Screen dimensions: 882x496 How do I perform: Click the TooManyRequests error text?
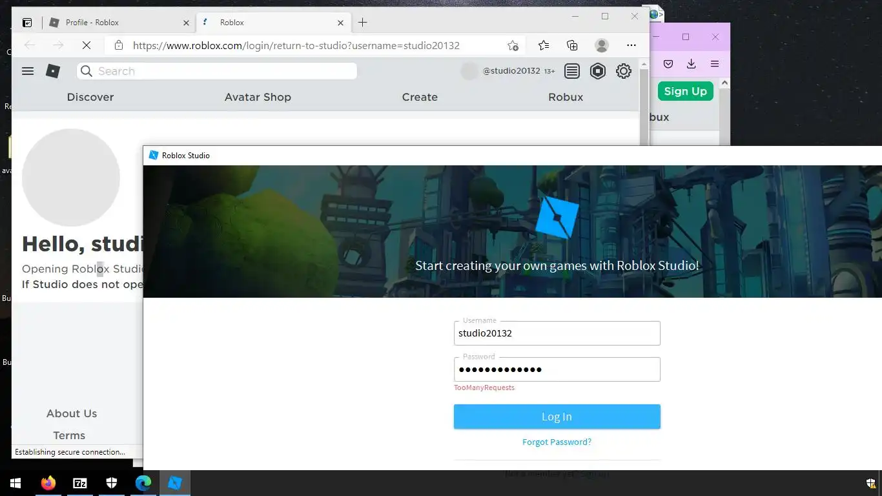pos(484,387)
